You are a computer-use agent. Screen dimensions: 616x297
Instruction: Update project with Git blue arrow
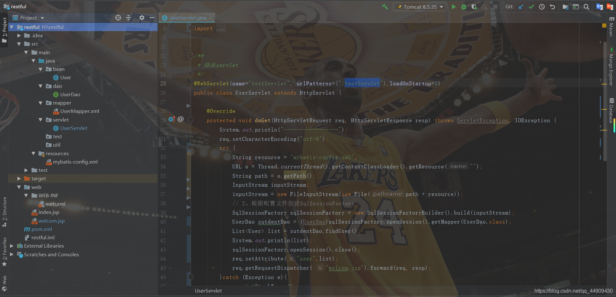tap(521, 7)
